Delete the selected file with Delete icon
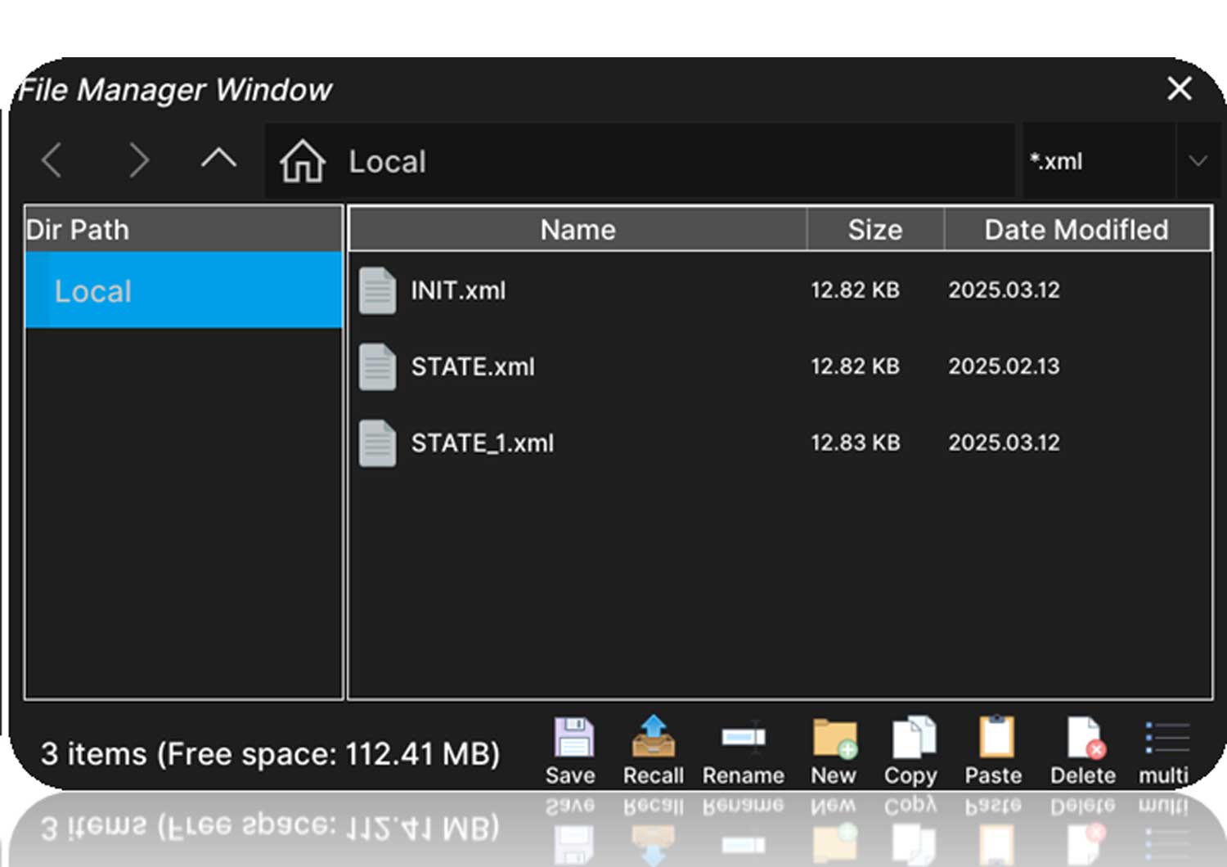This screenshot has width=1227, height=867. (x=1084, y=739)
